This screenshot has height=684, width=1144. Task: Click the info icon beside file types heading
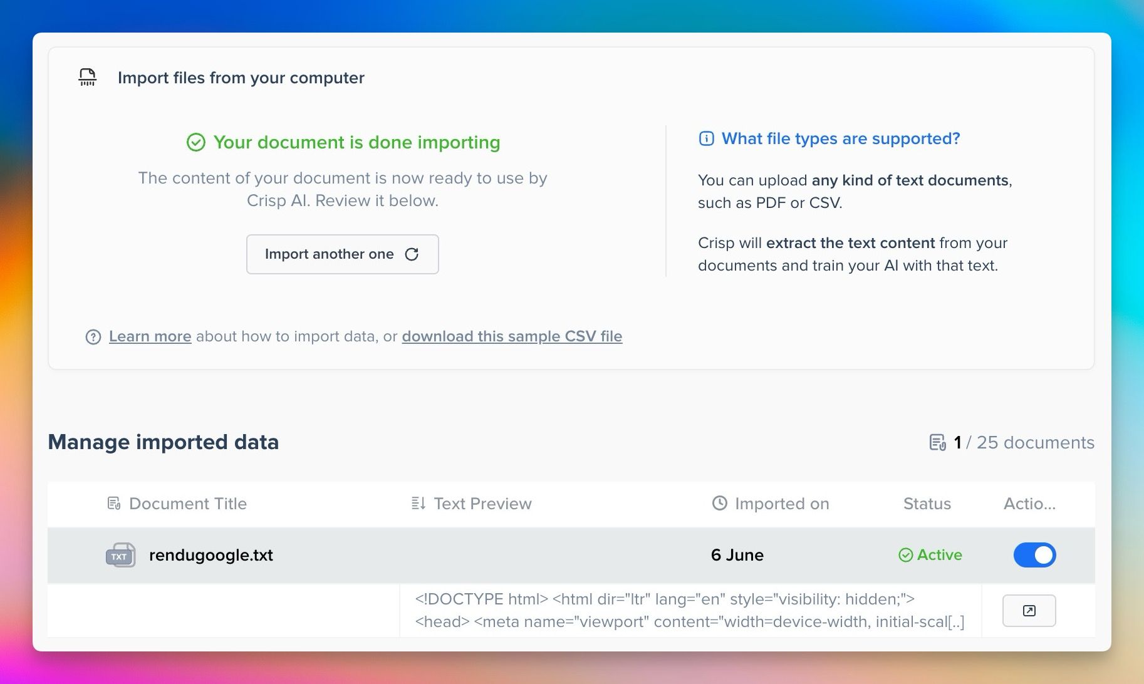[706, 138]
